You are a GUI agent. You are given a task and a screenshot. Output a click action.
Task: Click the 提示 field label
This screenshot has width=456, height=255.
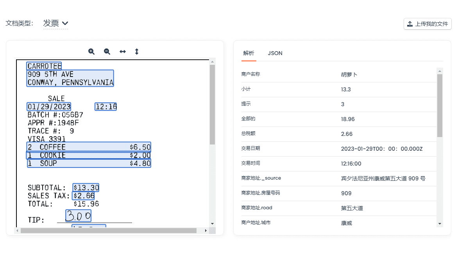[x=246, y=104]
